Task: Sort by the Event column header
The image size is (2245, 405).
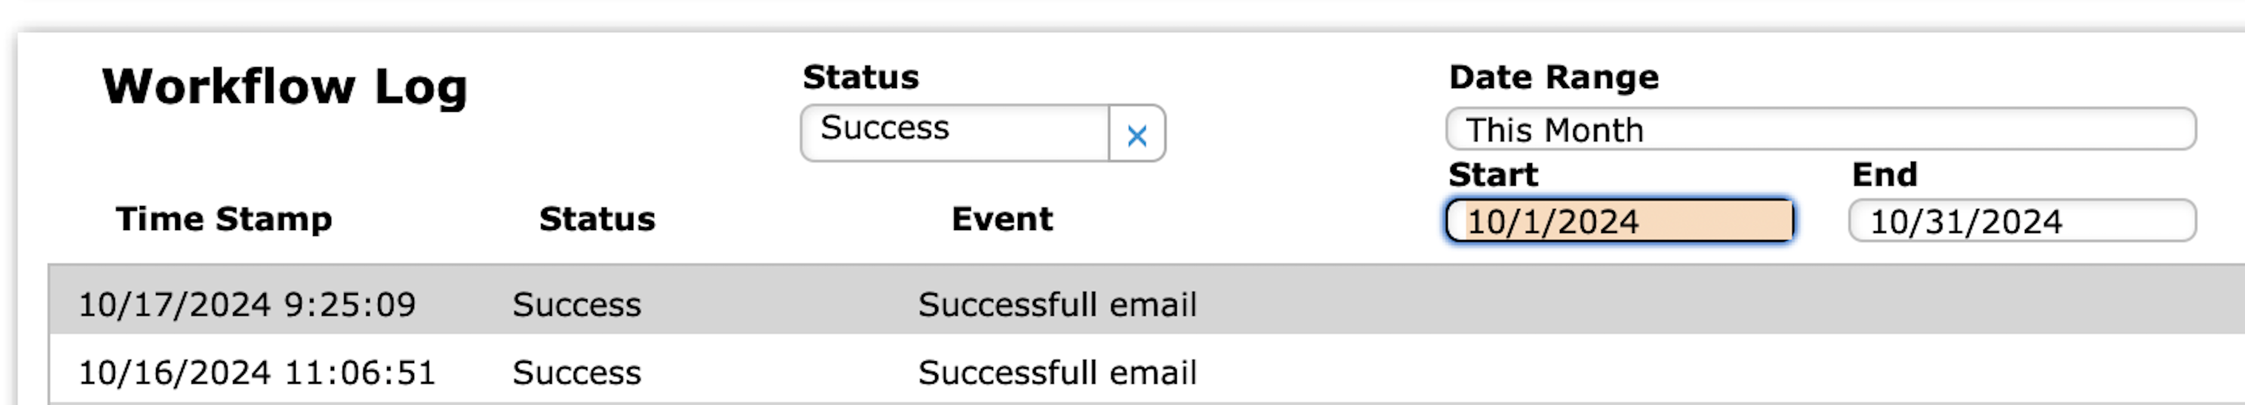Action: click(x=1002, y=219)
